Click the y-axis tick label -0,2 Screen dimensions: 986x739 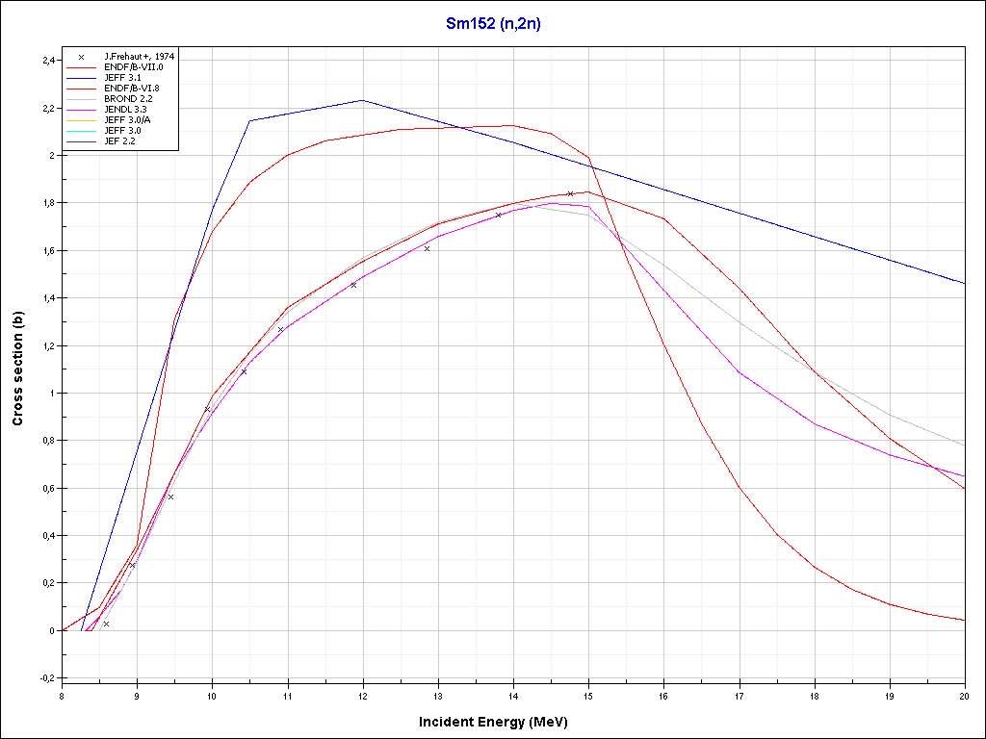pyautogui.click(x=47, y=678)
